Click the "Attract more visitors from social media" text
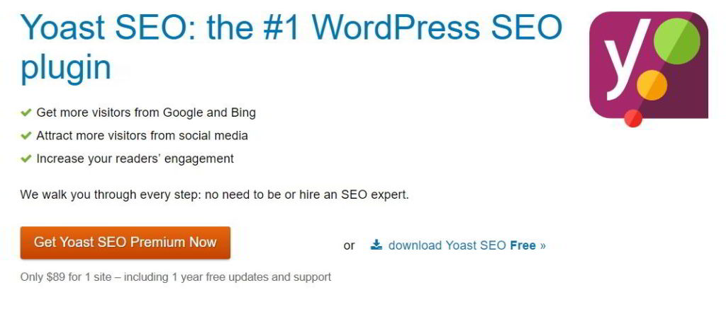This screenshot has width=726, height=314. coord(142,136)
